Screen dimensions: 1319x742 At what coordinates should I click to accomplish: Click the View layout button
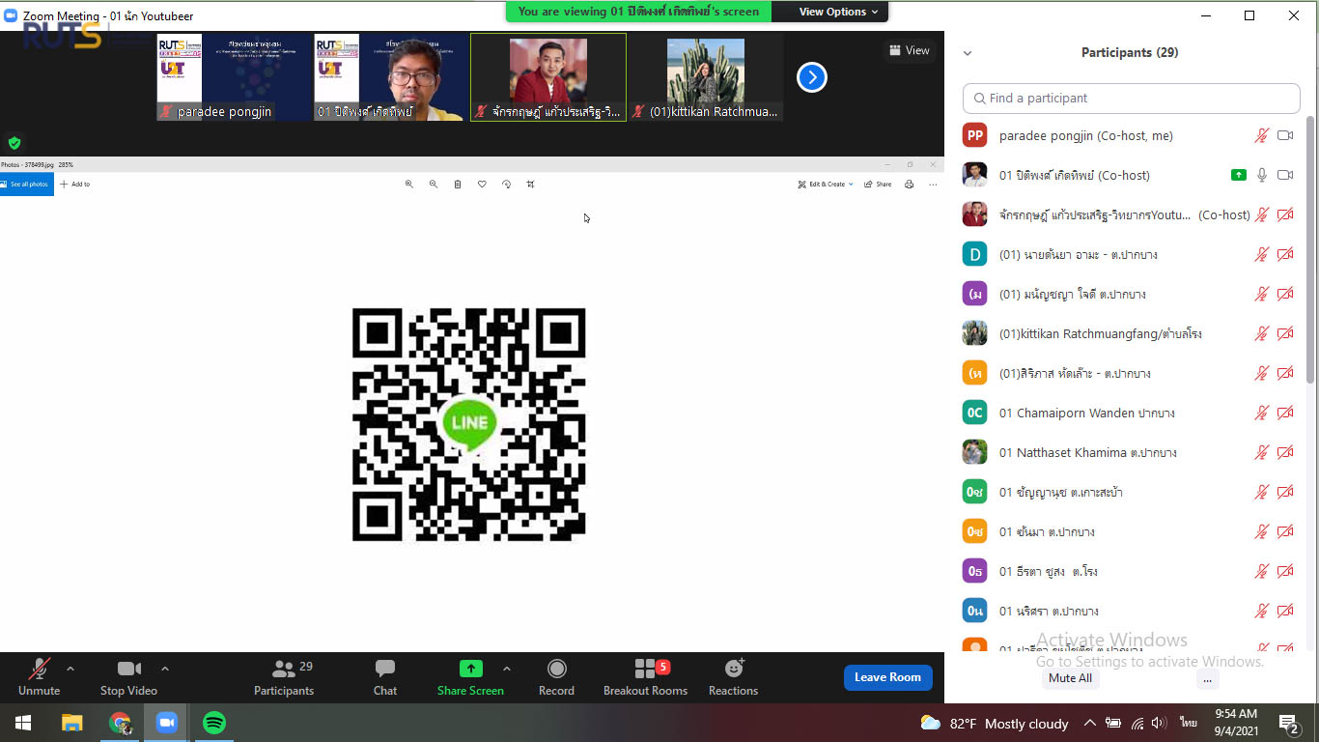coord(909,50)
